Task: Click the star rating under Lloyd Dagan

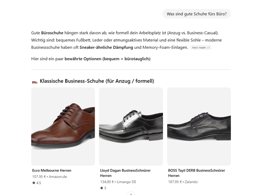Action: 103,188
